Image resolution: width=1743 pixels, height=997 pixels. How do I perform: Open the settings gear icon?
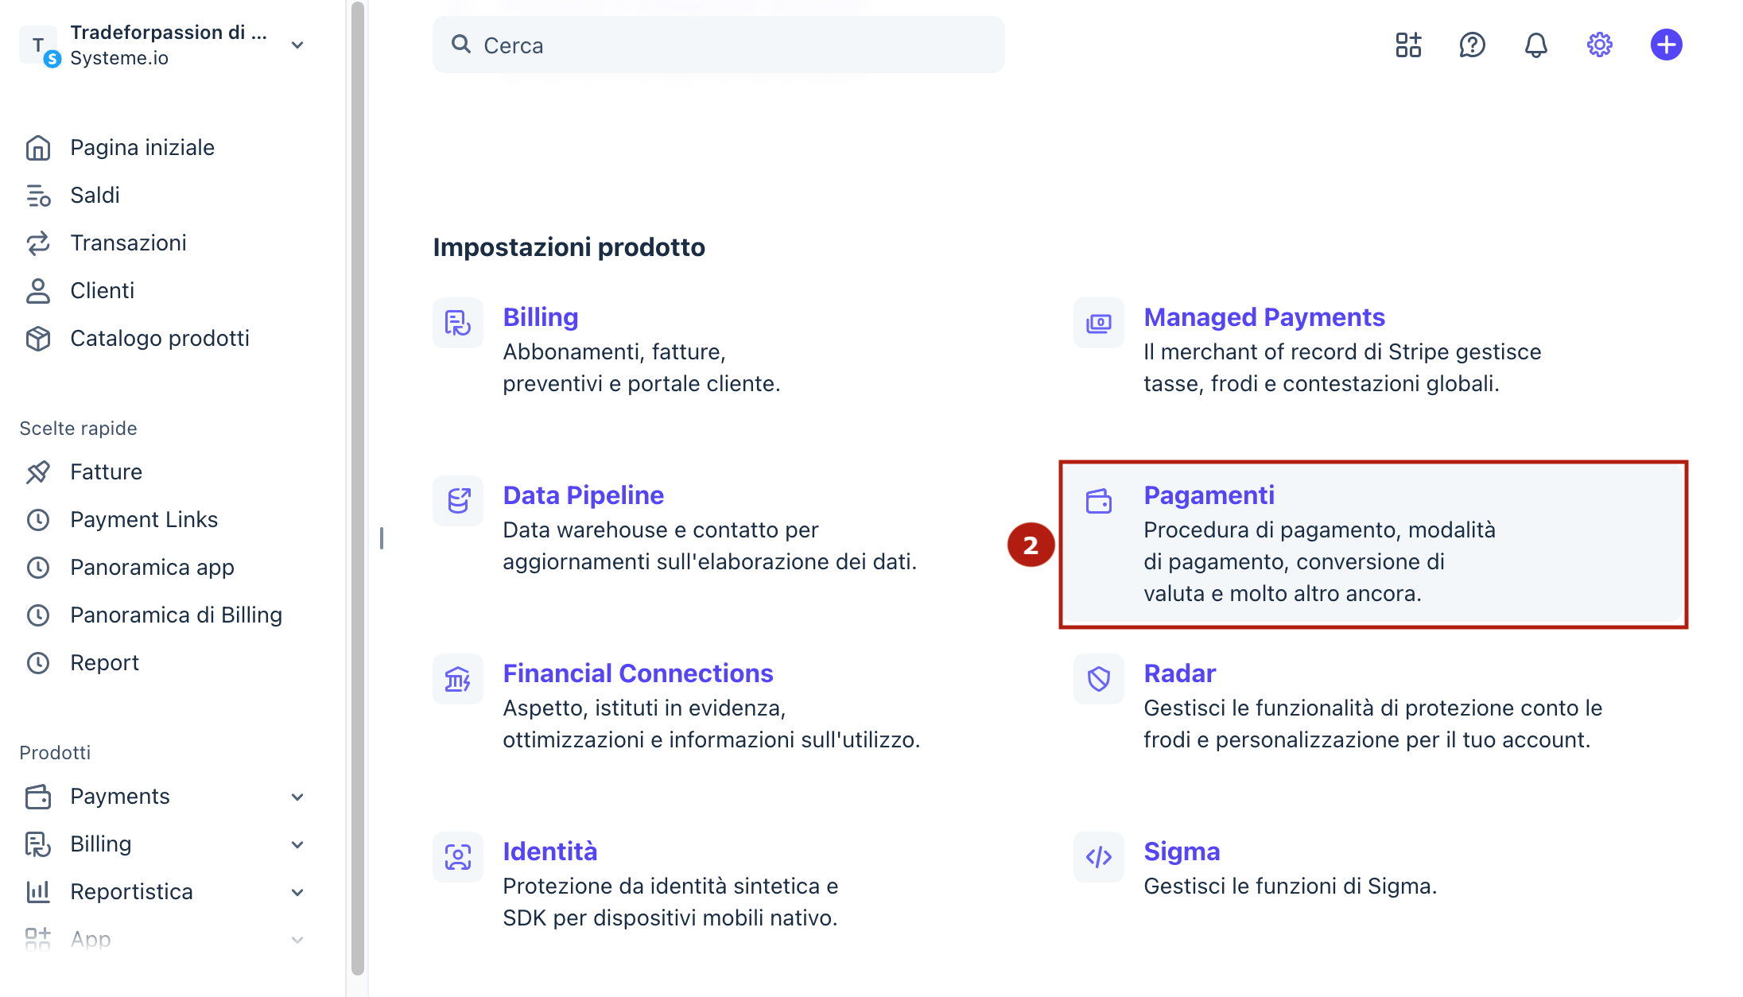click(x=1599, y=45)
